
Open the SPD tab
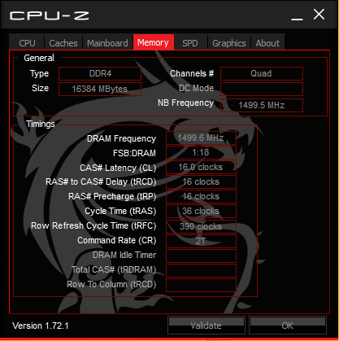[190, 43]
